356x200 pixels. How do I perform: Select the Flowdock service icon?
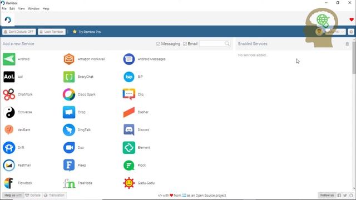(9, 183)
